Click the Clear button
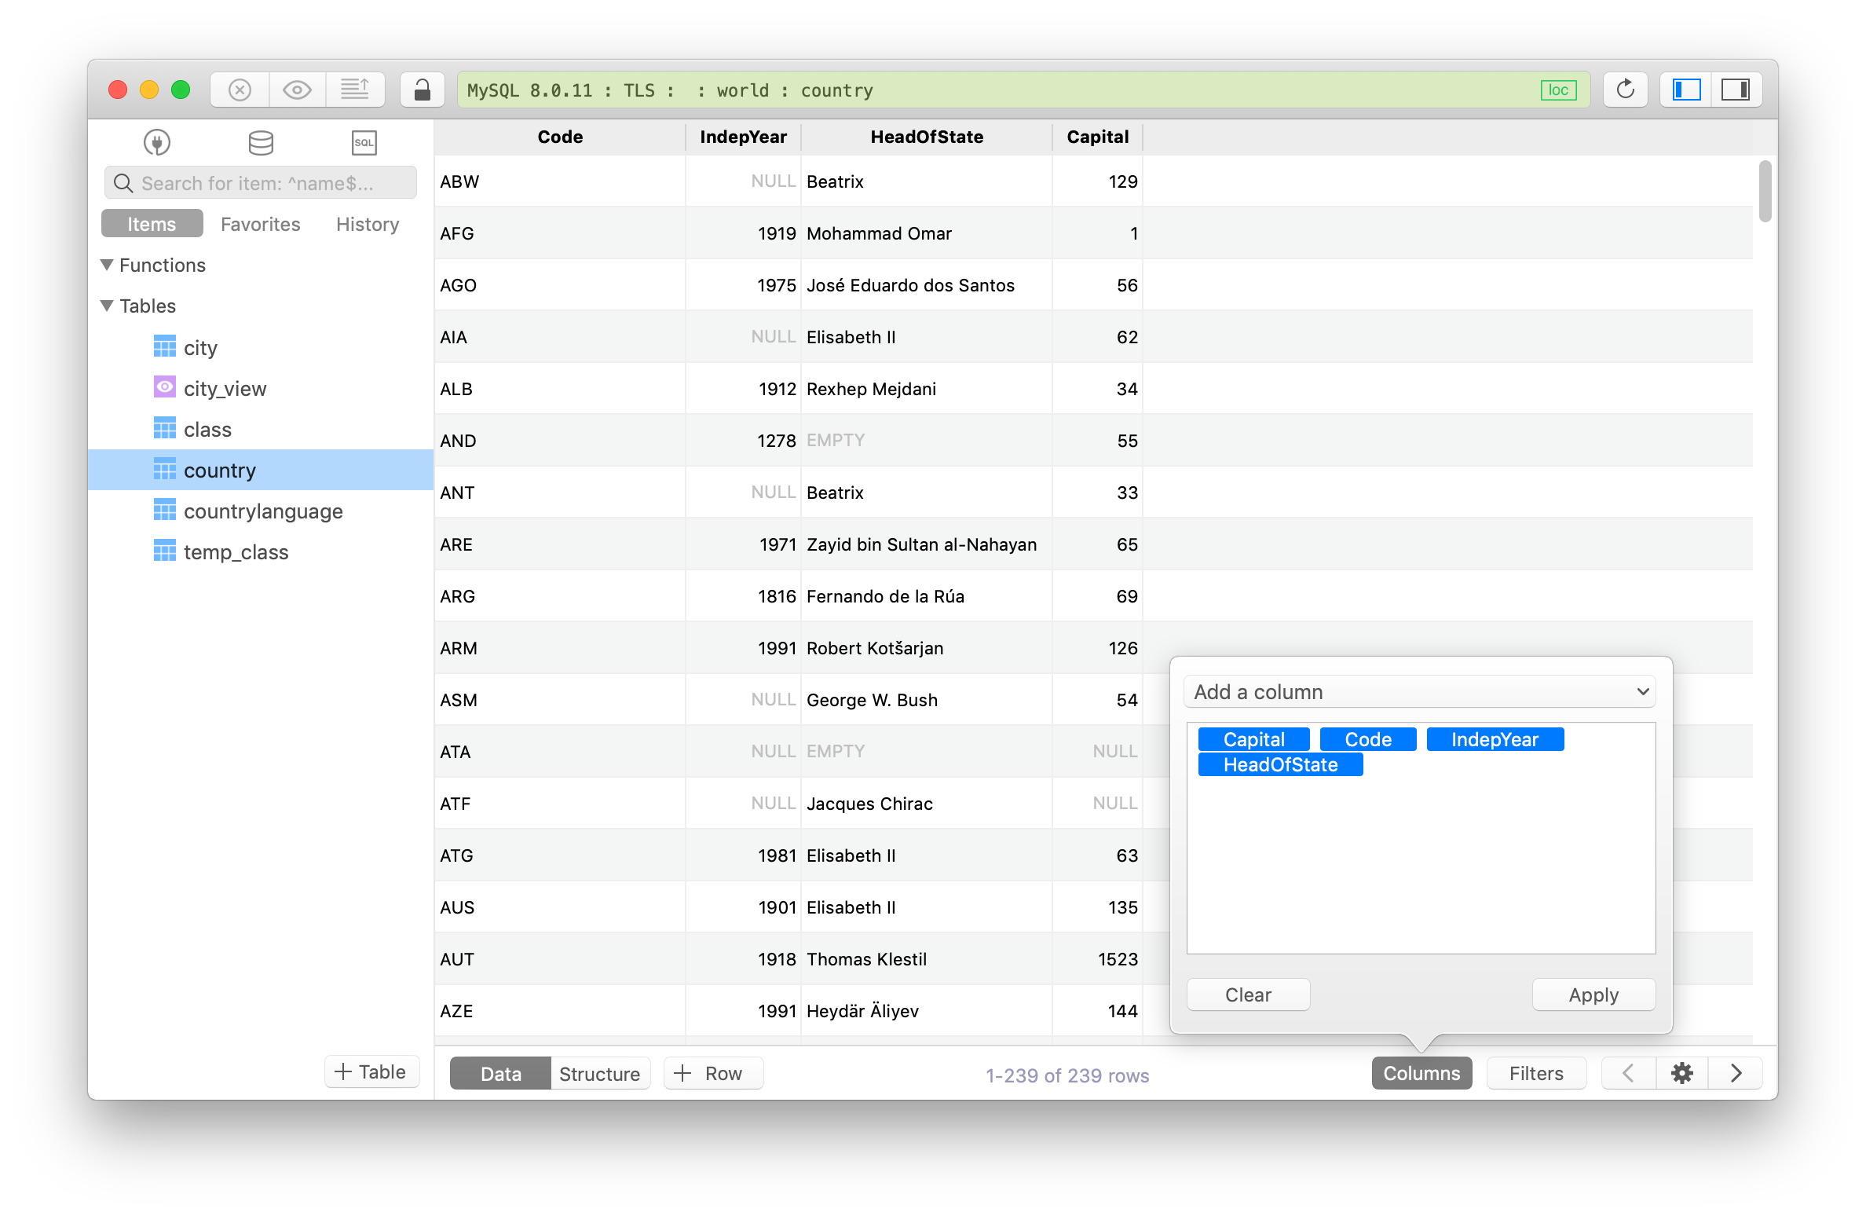Image resolution: width=1866 pixels, height=1216 pixels. coord(1249,994)
